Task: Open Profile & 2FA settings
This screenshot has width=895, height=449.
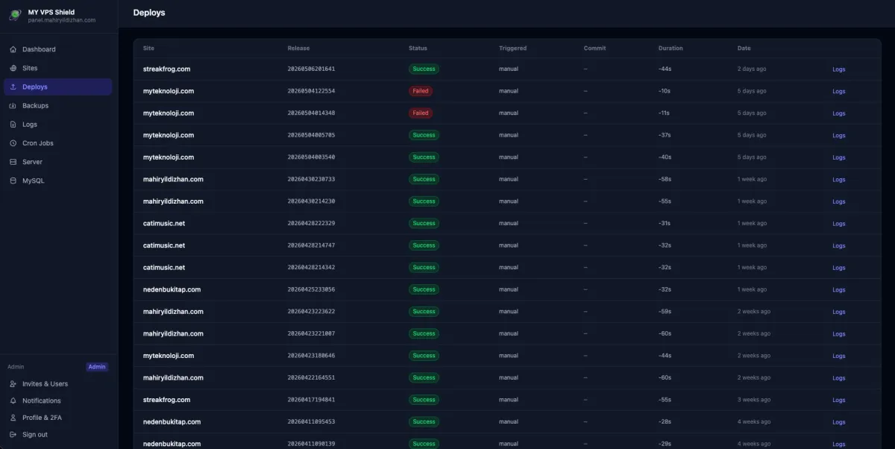Action: pos(57,418)
